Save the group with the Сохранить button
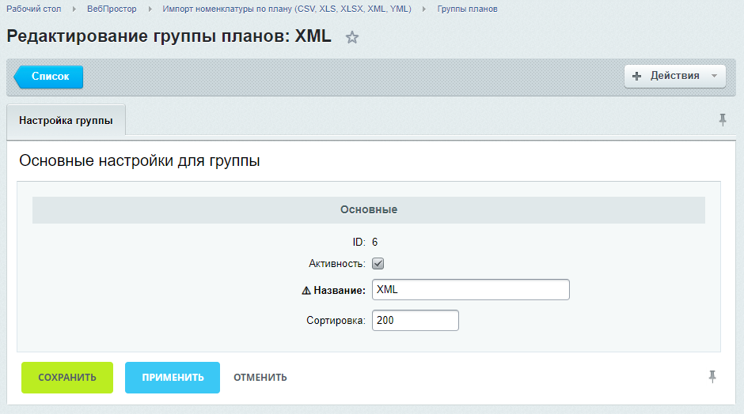 (x=67, y=378)
